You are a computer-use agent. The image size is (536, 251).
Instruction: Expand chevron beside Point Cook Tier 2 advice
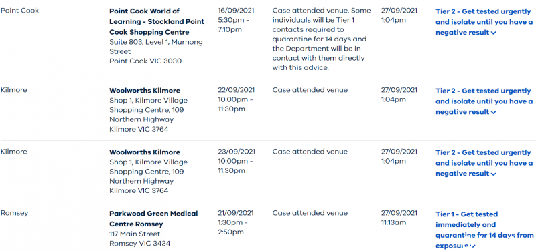[493, 33]
